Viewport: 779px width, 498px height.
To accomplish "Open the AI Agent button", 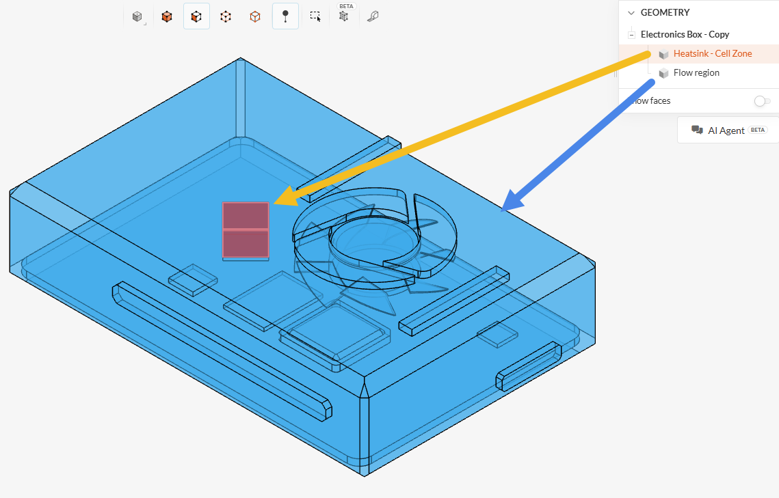I will tap(728, 130).
